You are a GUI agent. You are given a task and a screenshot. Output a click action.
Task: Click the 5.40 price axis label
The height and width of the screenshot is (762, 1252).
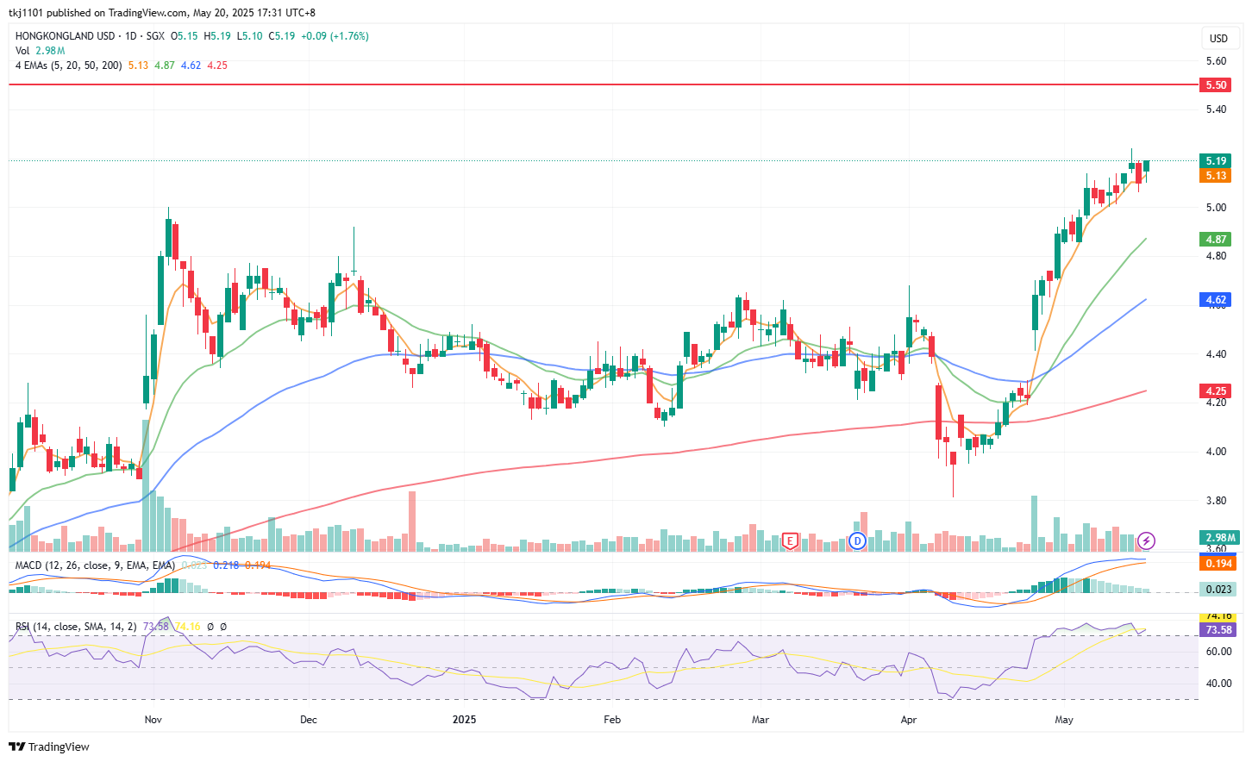click(x=1216, y=109)
